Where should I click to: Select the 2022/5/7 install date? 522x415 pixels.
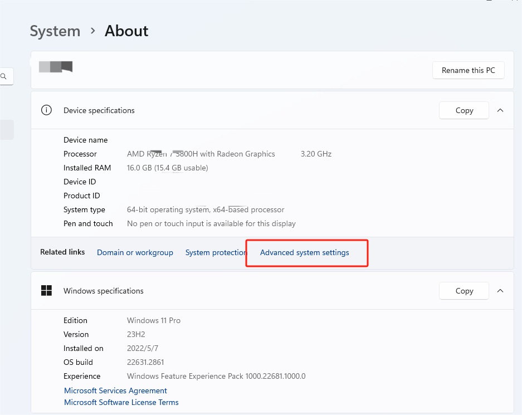pos(143,349)
